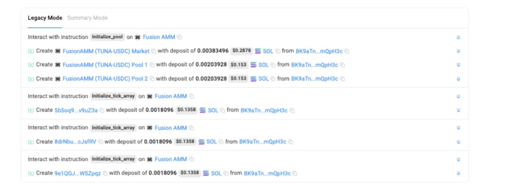Screen dimensions: 509x194
Task: Open the 8drNbu...cJsfRV account link
Action: tap(75, 142)
